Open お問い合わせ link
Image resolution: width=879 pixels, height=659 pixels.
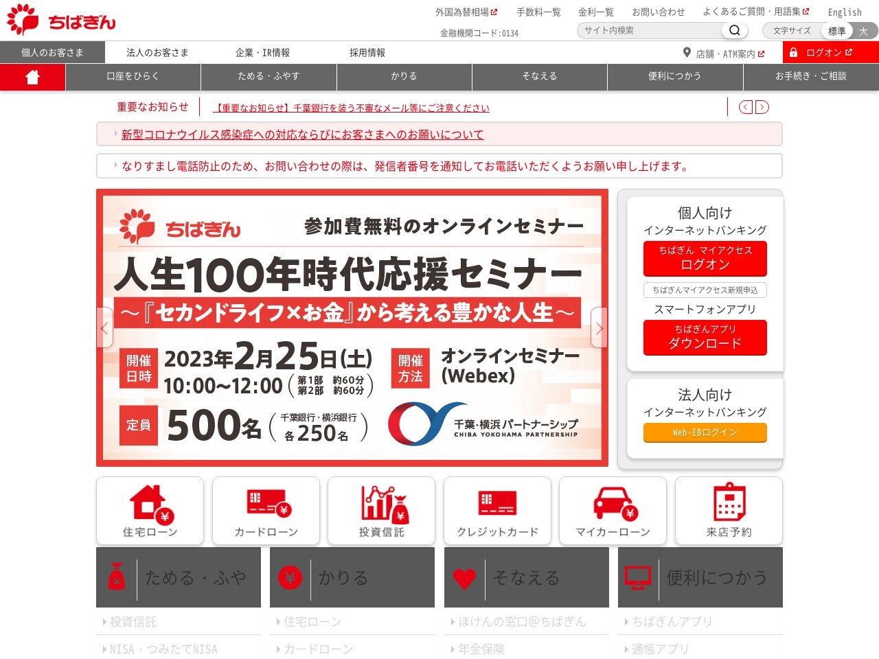[x=659, y=12]
